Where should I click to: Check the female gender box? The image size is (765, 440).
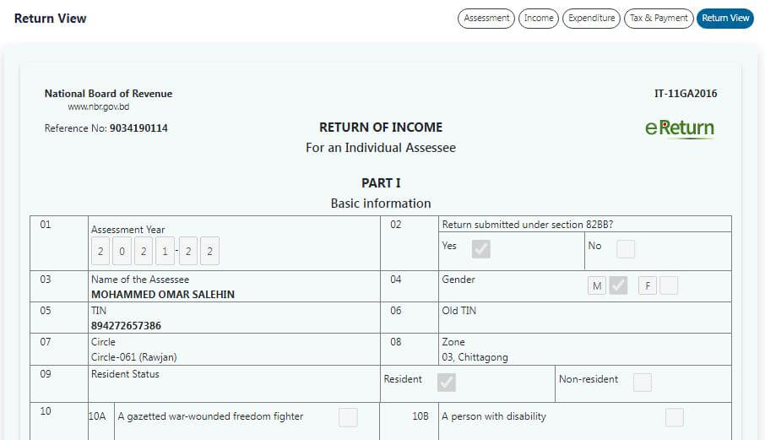click(669, 285)
